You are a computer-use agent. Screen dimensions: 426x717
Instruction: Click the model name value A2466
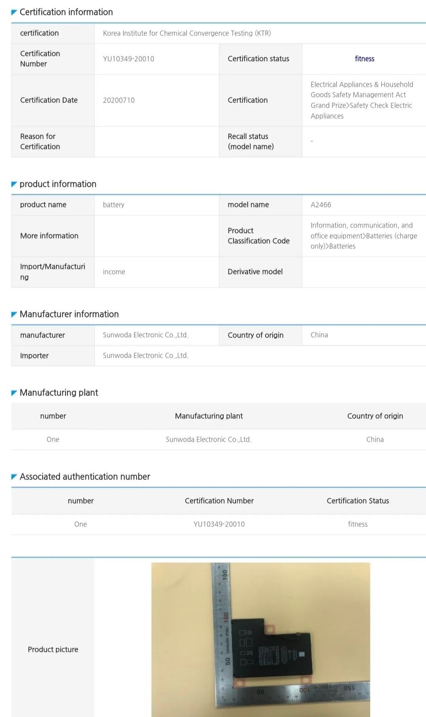(321, 205)
